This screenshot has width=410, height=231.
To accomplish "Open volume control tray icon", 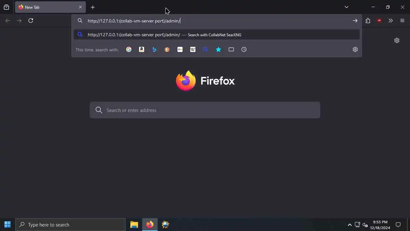I will 365,225.
